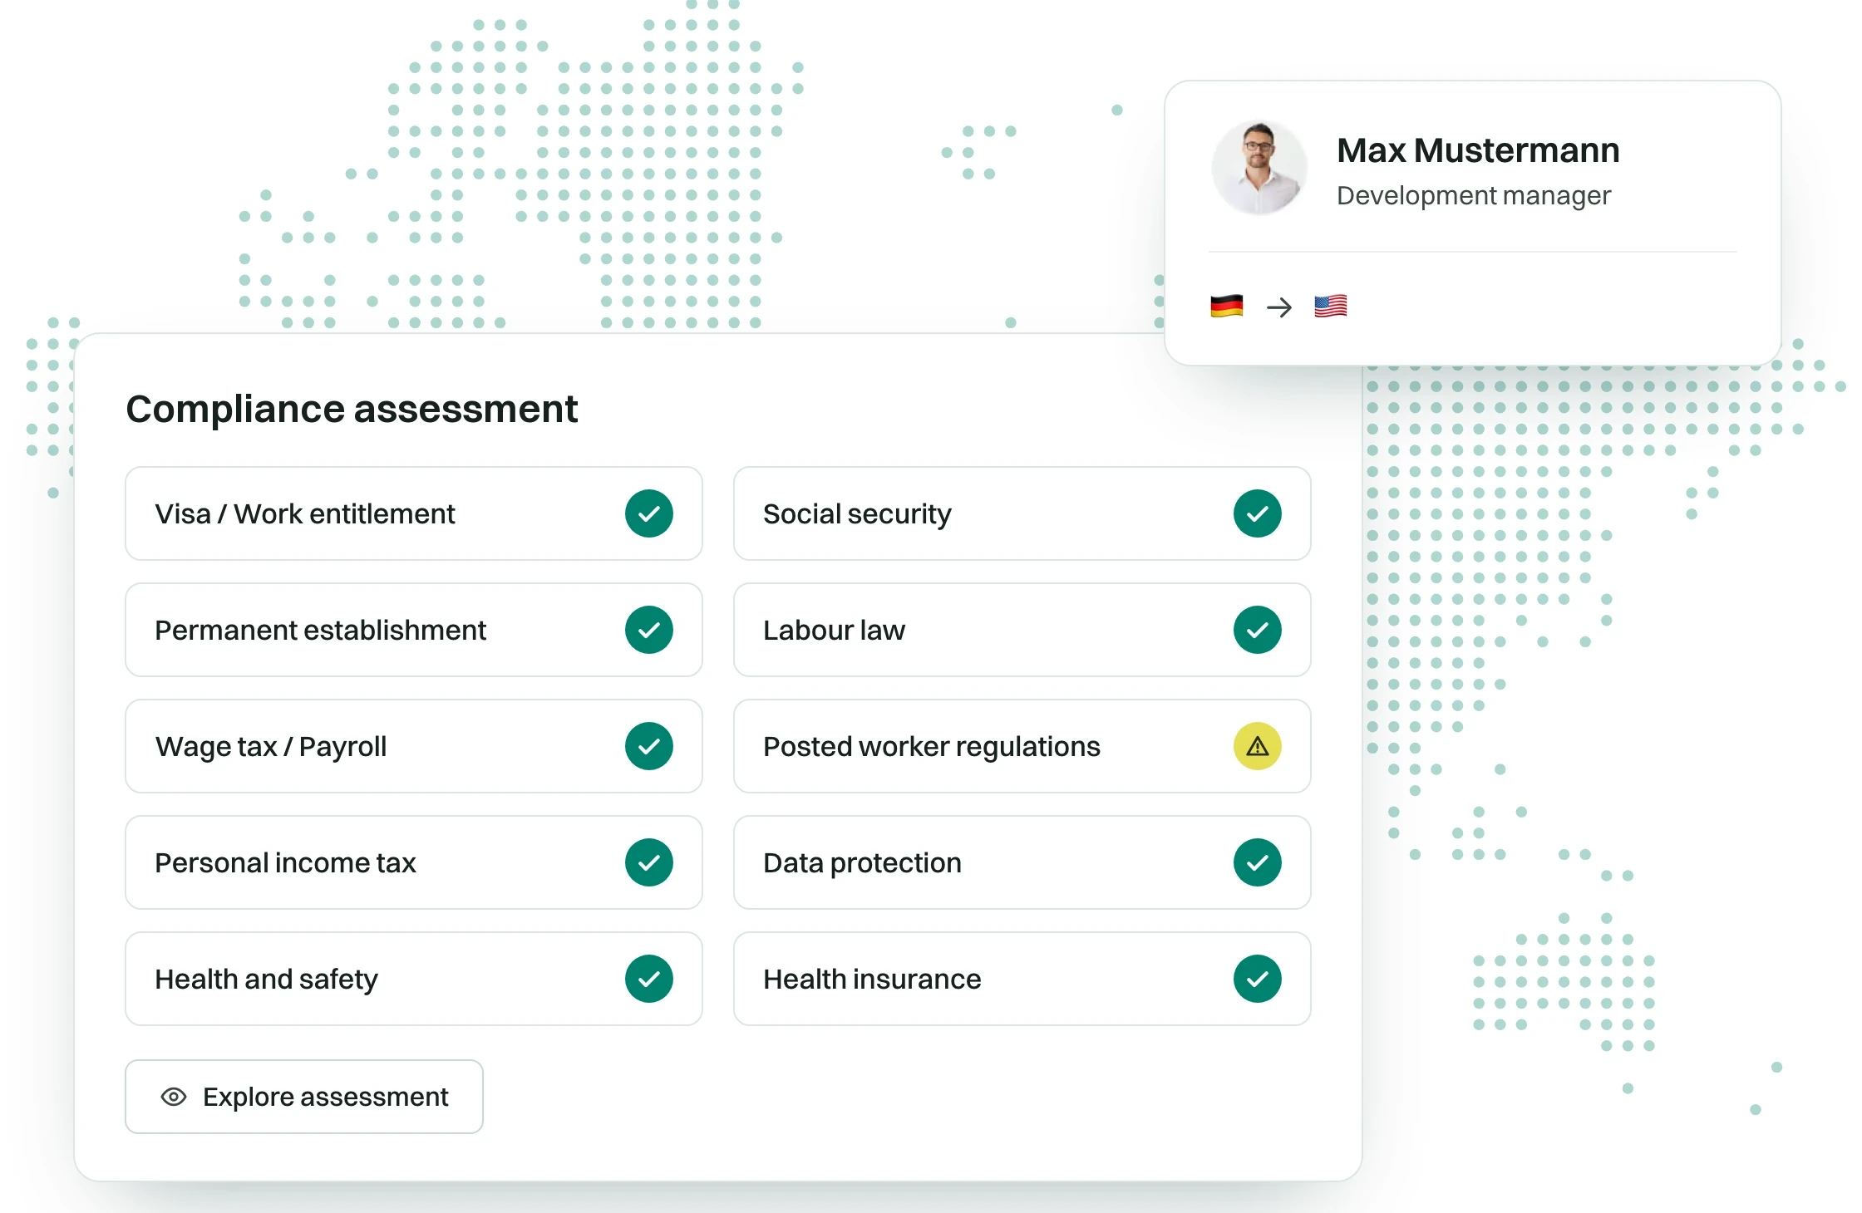Click the German flag icon
Image resolution: width=1862 pixels, height=1213 pixels.
click(x=1227, y=307)
